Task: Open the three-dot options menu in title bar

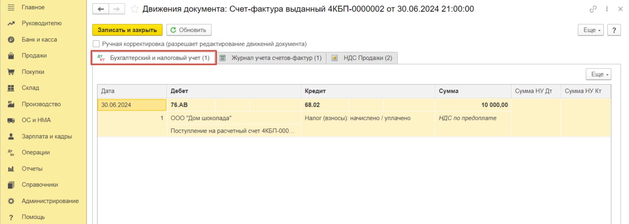Action: (607, 9)
